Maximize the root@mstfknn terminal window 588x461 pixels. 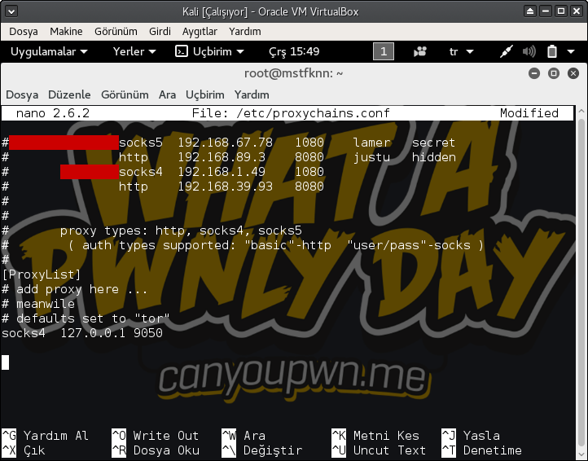pos(553,73)
